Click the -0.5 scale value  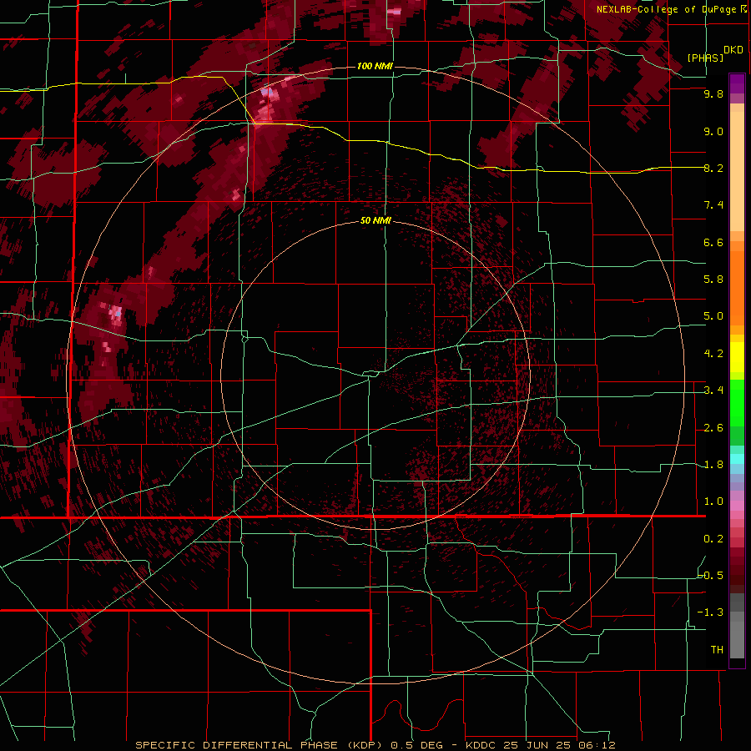point(711,576)
